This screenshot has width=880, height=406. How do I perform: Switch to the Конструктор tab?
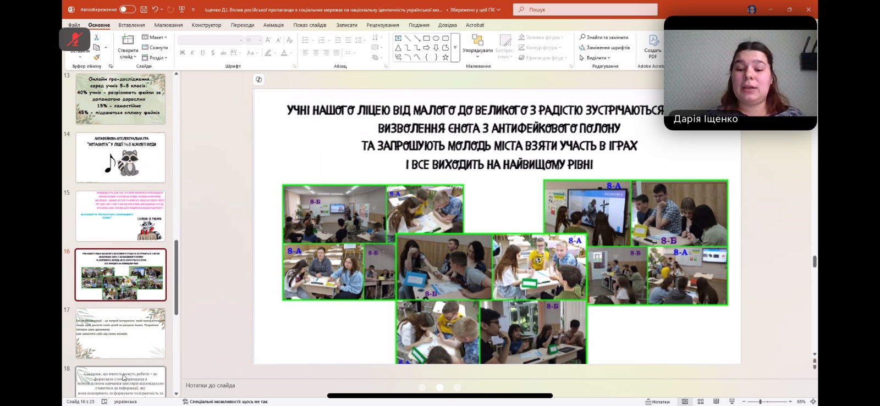206,25
